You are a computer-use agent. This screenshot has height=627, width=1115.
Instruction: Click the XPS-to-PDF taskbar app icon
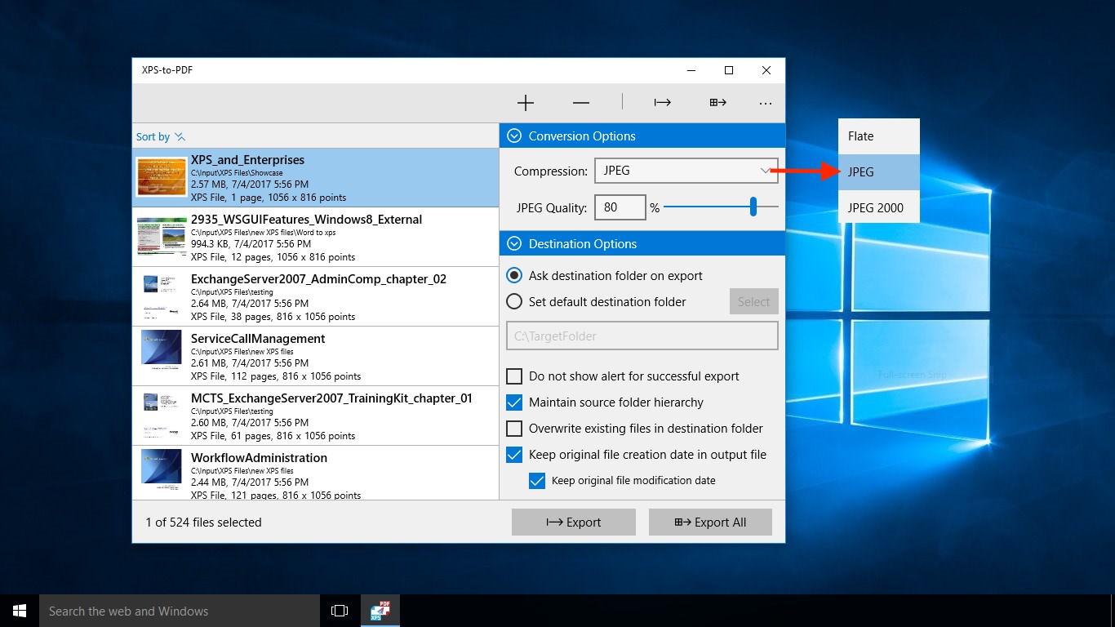coord(380,611)
